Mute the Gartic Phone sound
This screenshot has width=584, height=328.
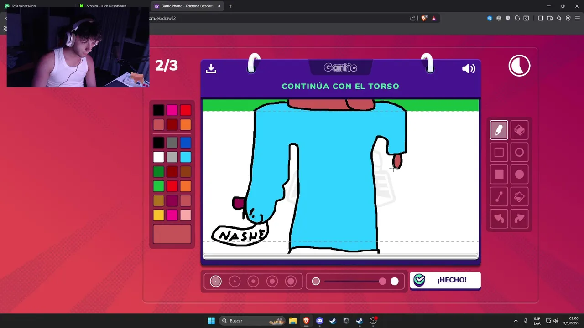pos(469,68)
